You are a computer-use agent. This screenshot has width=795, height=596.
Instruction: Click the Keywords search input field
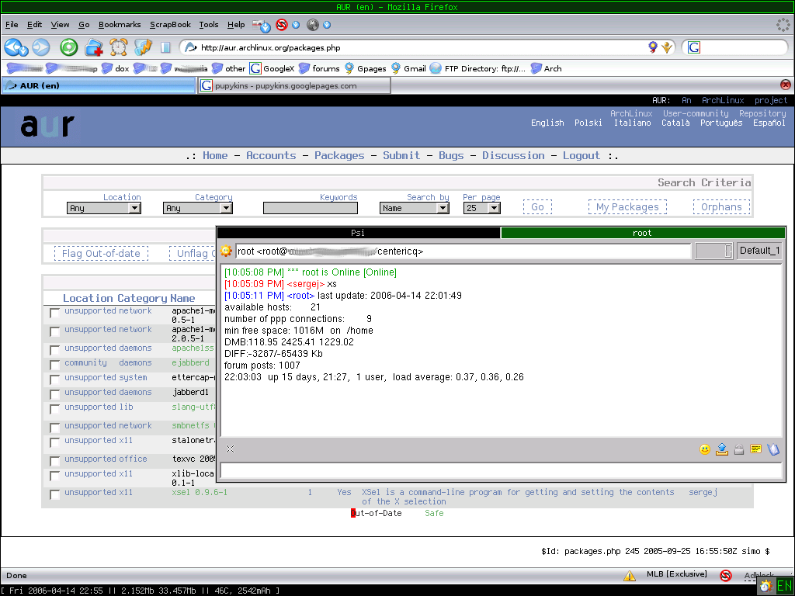[x=311, y=208]
